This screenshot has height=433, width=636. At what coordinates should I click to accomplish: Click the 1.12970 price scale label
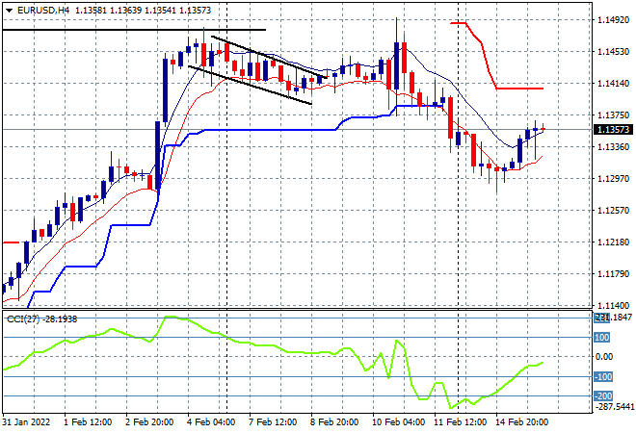614,179
